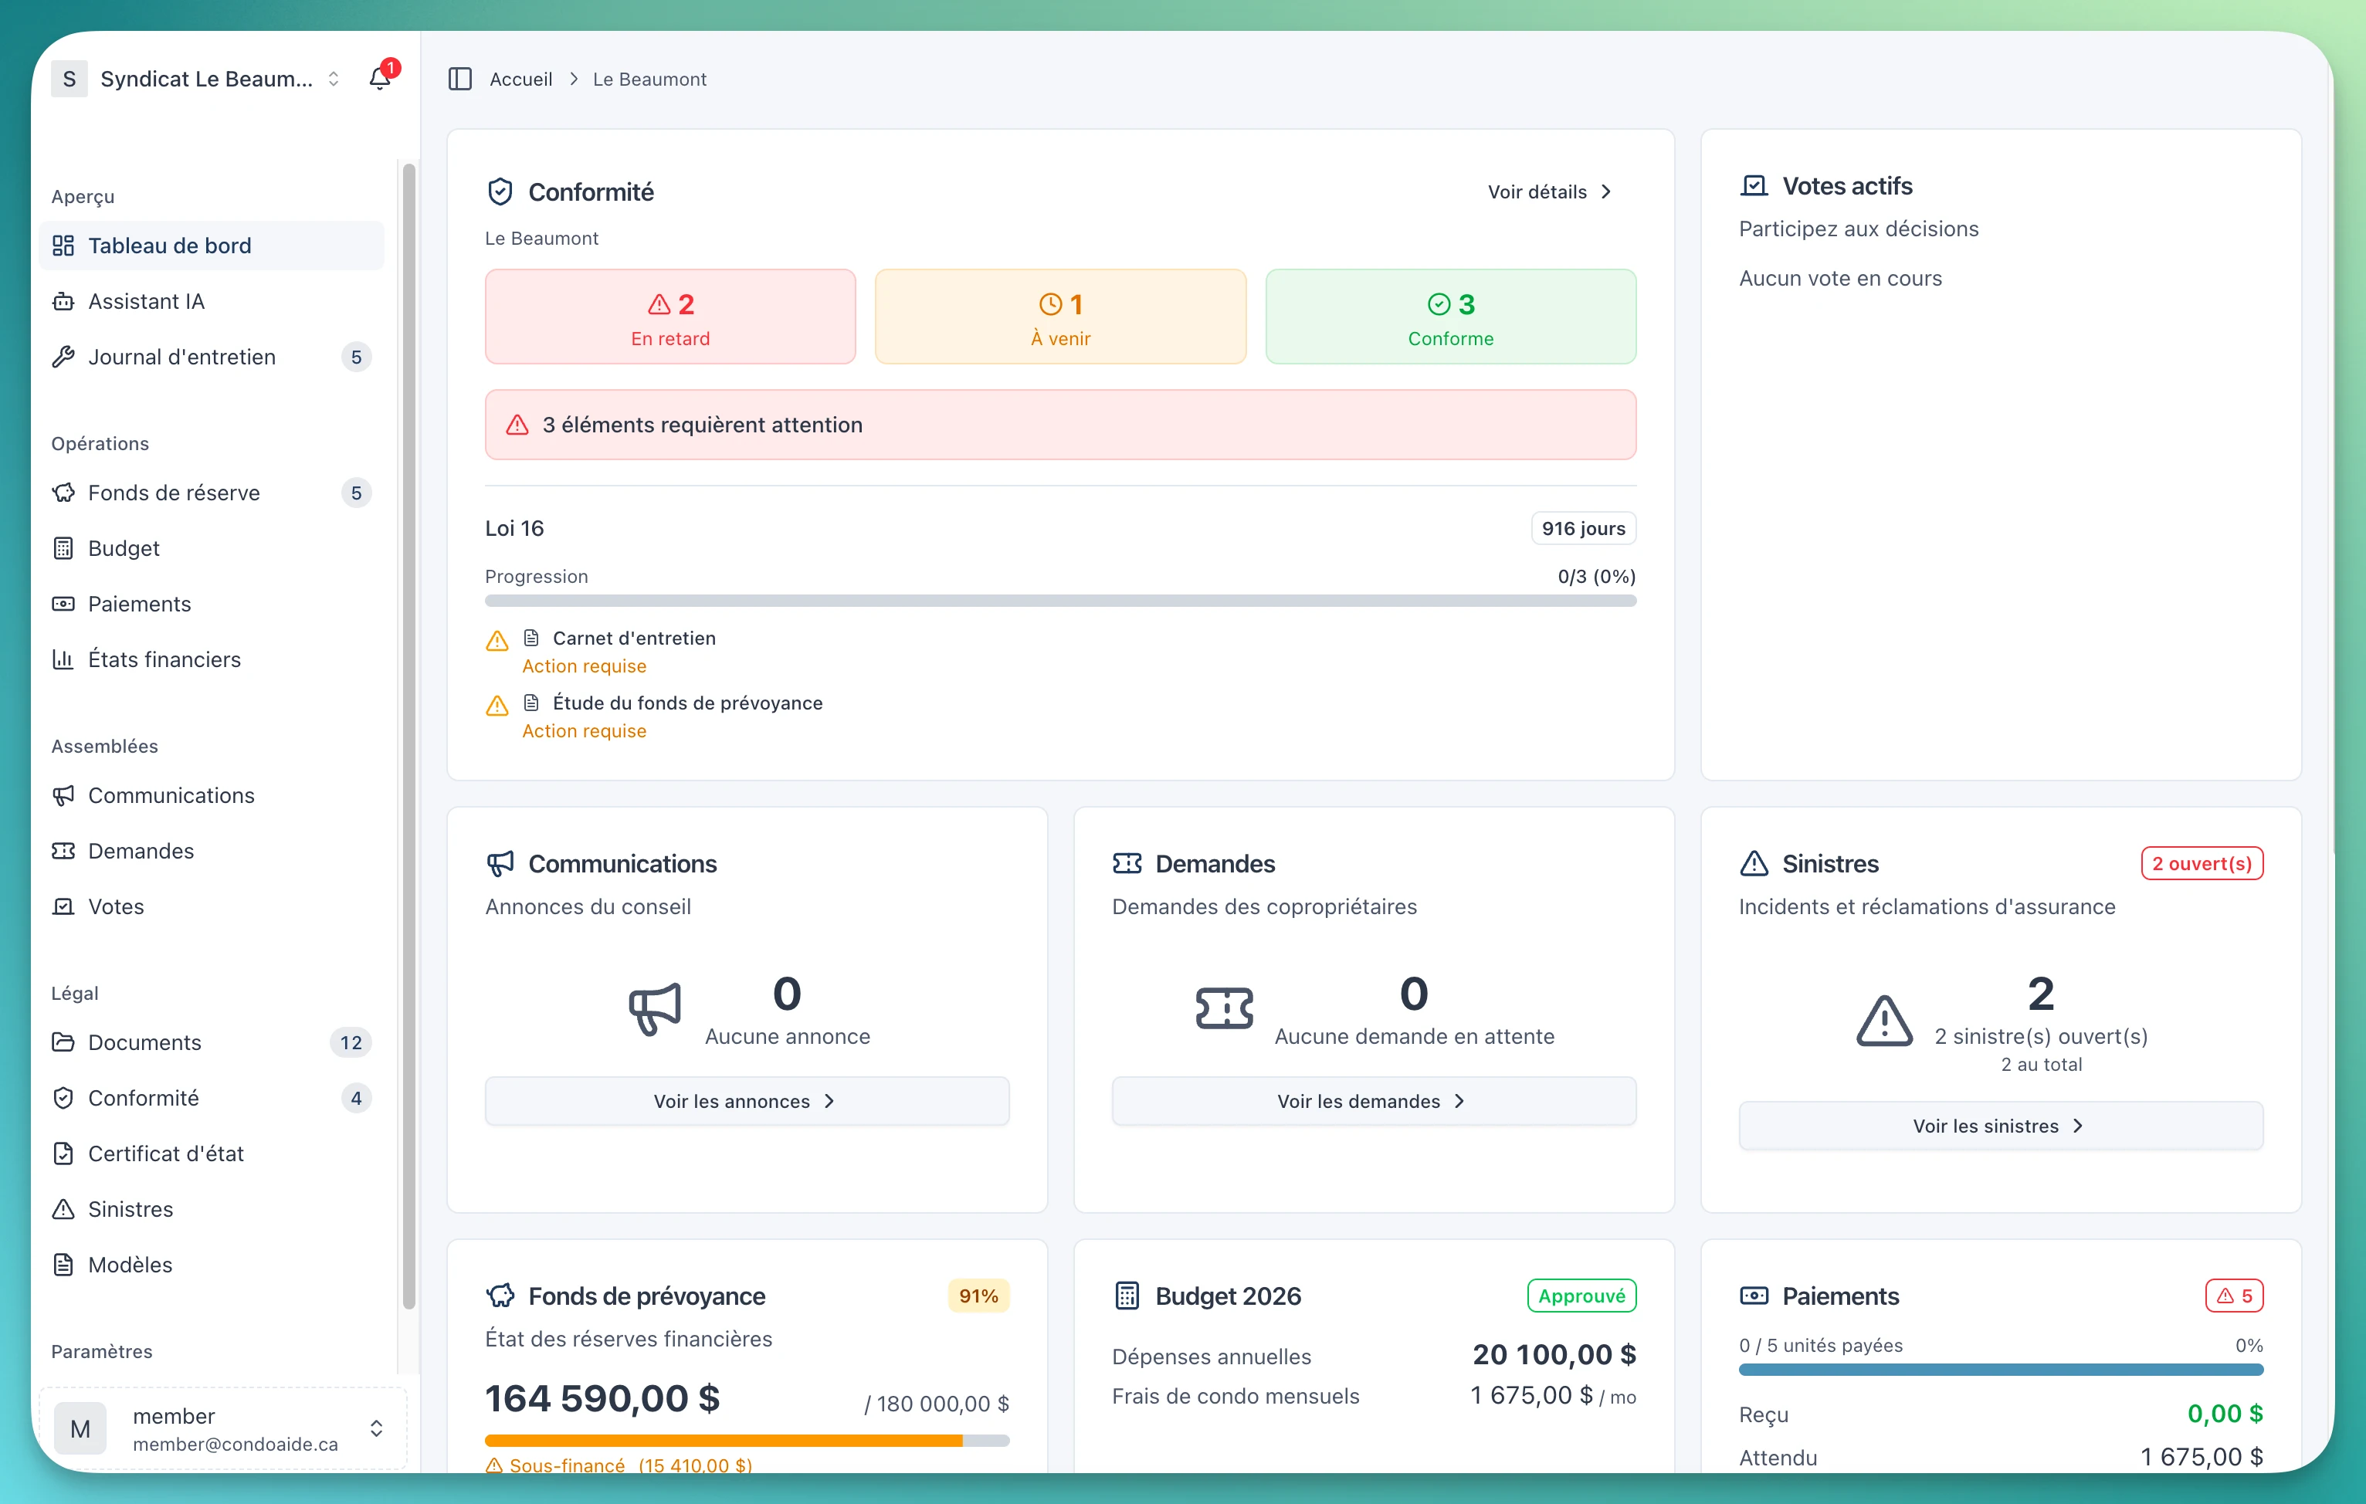Click the notification bell icon
The height and width of the screenshot is (1504, 2366).
[x=379, y=79]
